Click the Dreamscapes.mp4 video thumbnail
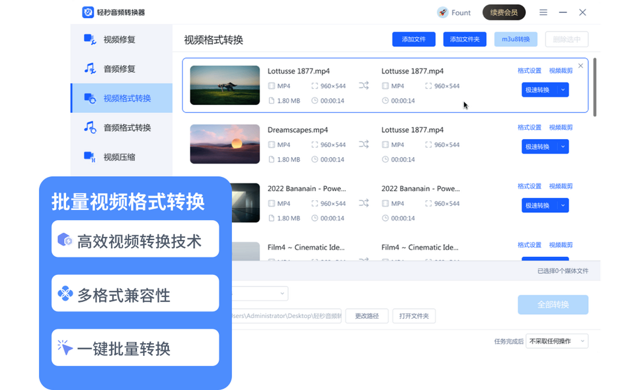 click(x=225, y=144)
